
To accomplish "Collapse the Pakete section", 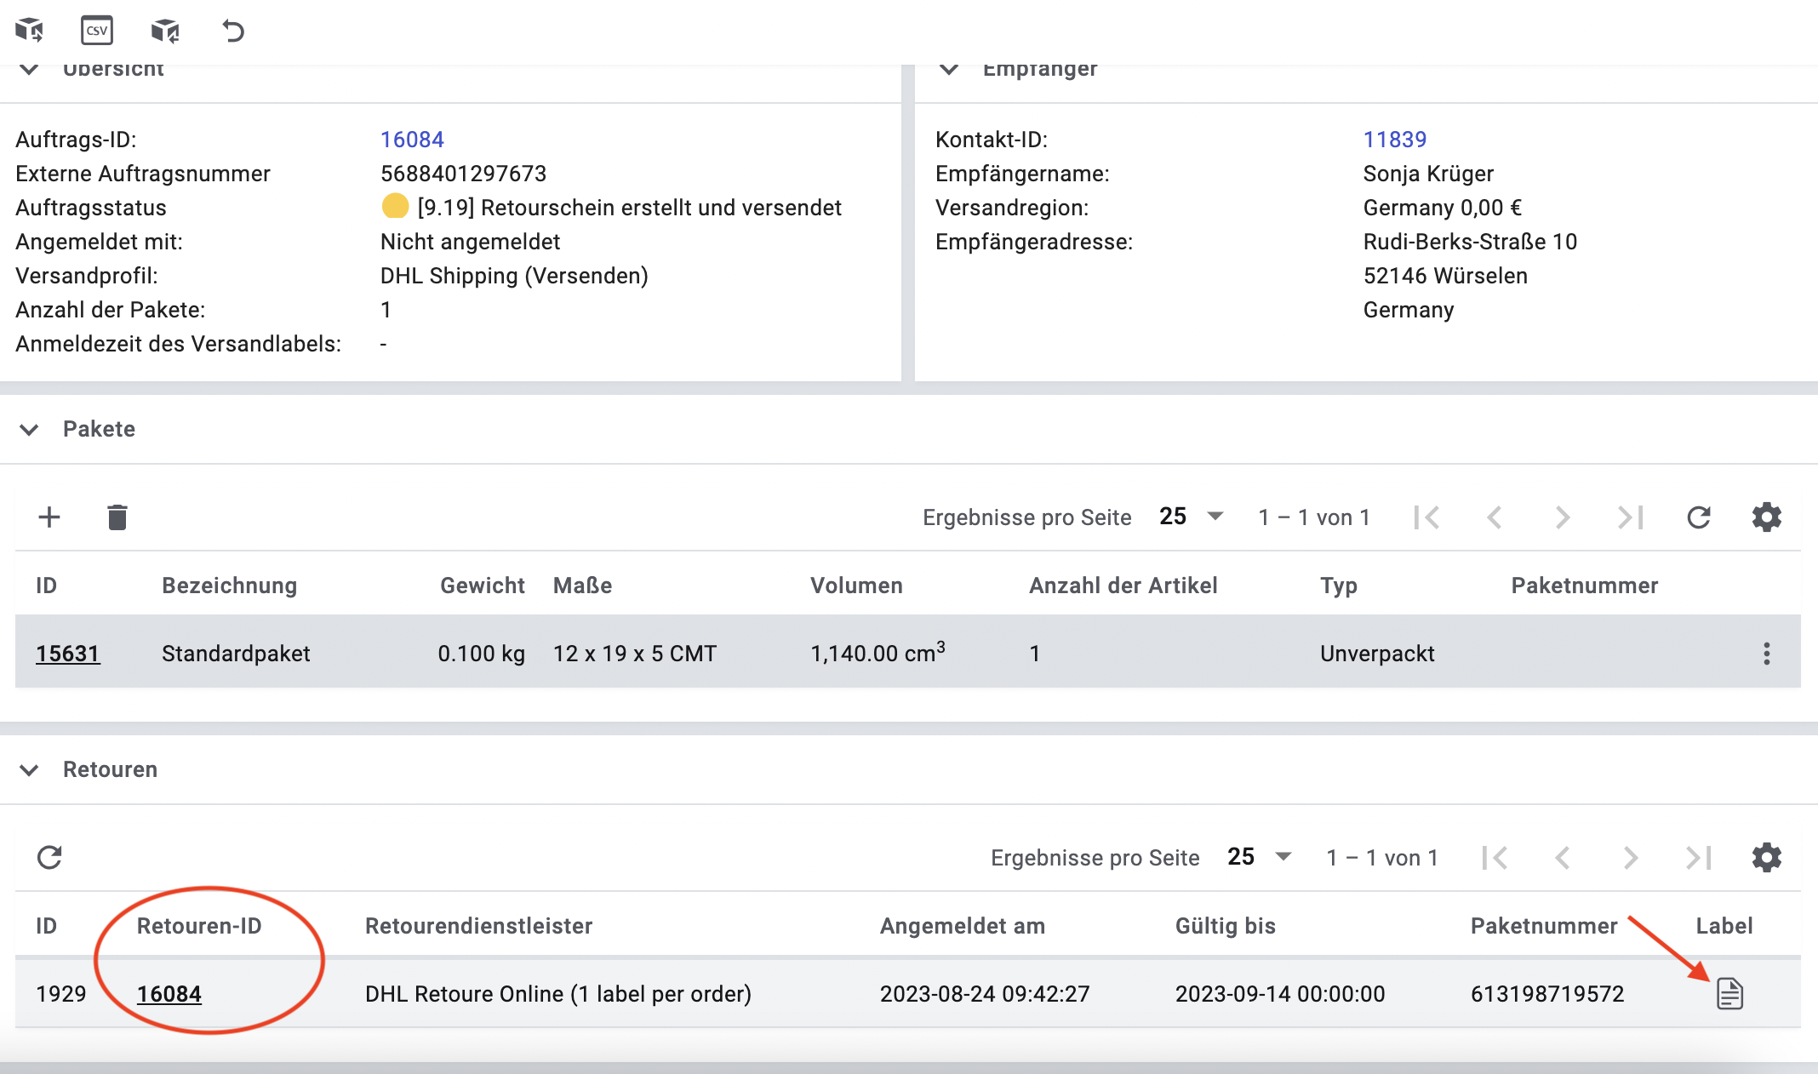I will click(29, 429).
